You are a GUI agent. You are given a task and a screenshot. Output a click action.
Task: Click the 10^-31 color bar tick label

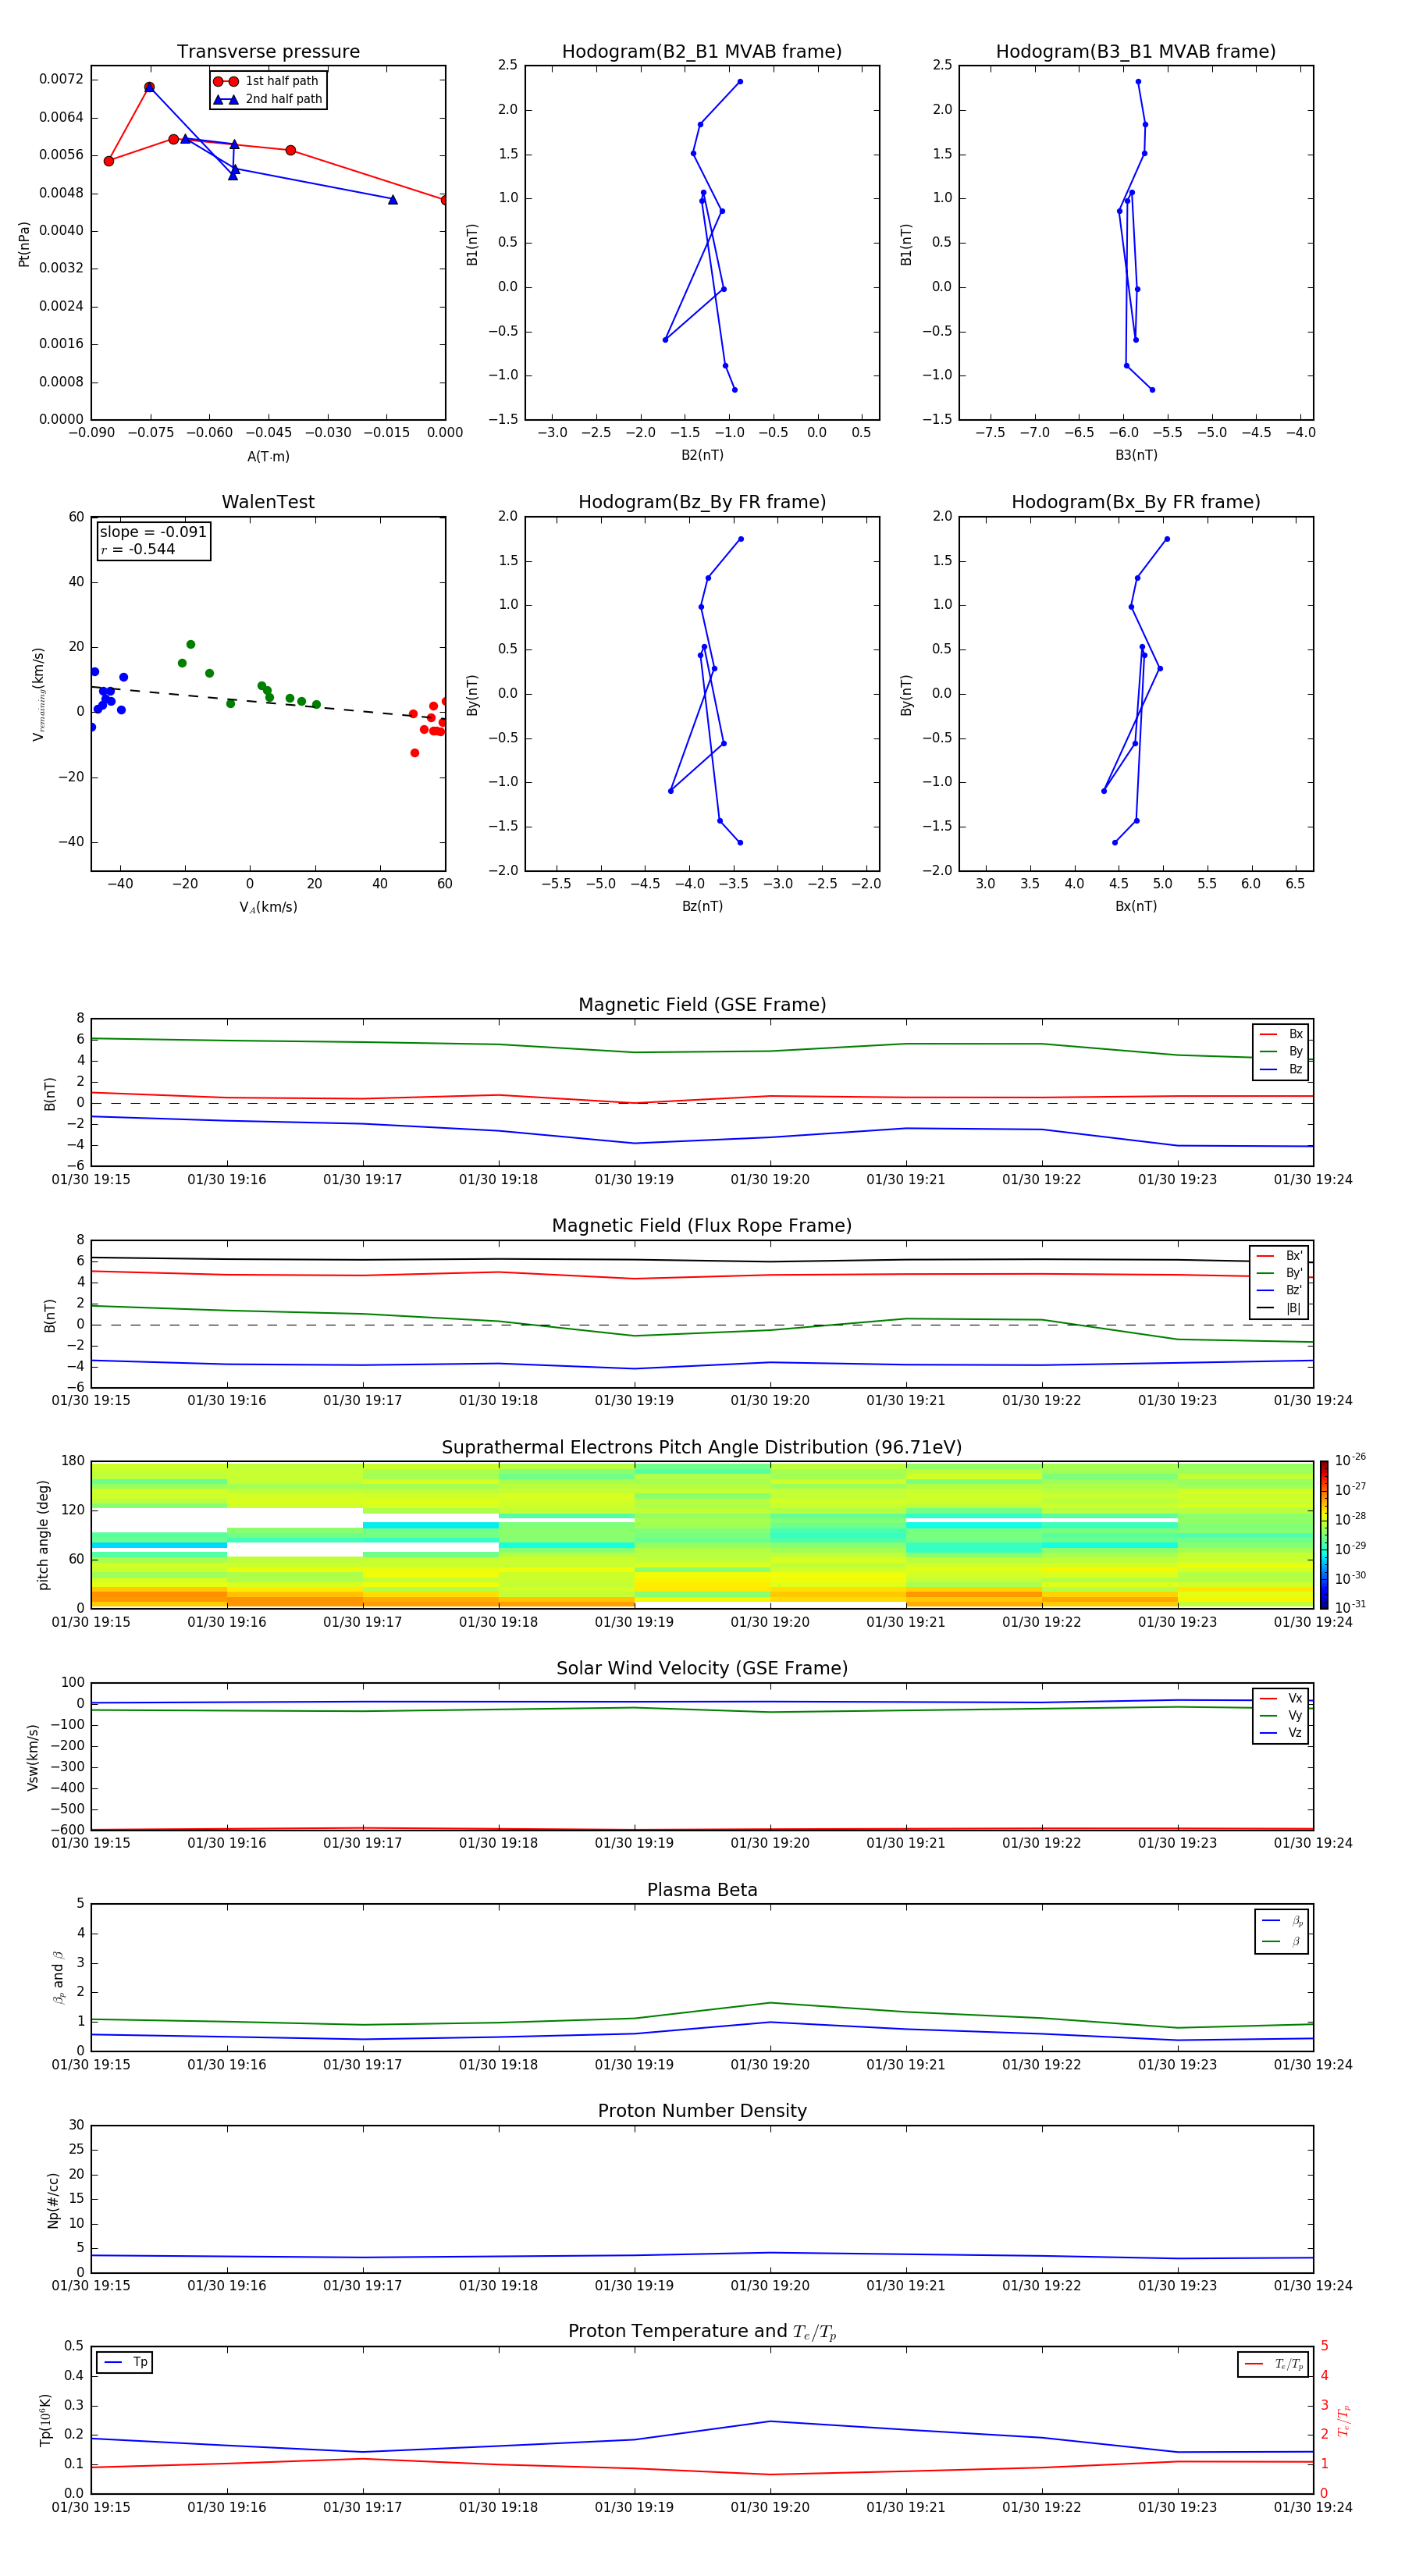coord(1350,1607)
